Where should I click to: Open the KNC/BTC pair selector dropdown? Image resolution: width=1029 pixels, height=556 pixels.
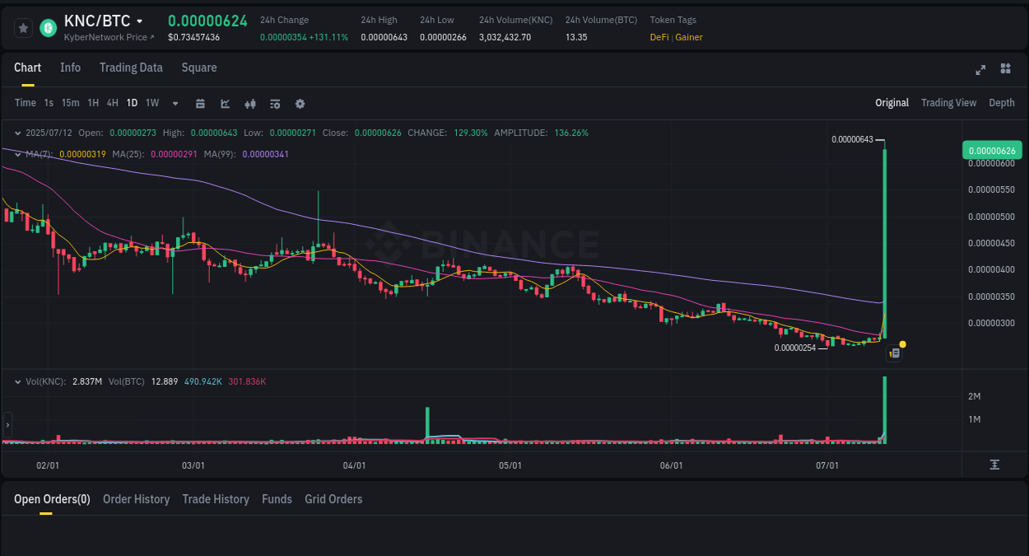[x=139, y=21]
